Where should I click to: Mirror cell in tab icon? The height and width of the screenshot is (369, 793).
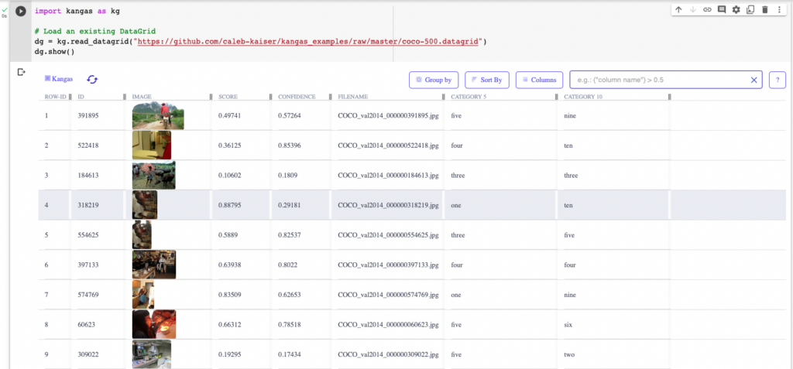[750, 10]
